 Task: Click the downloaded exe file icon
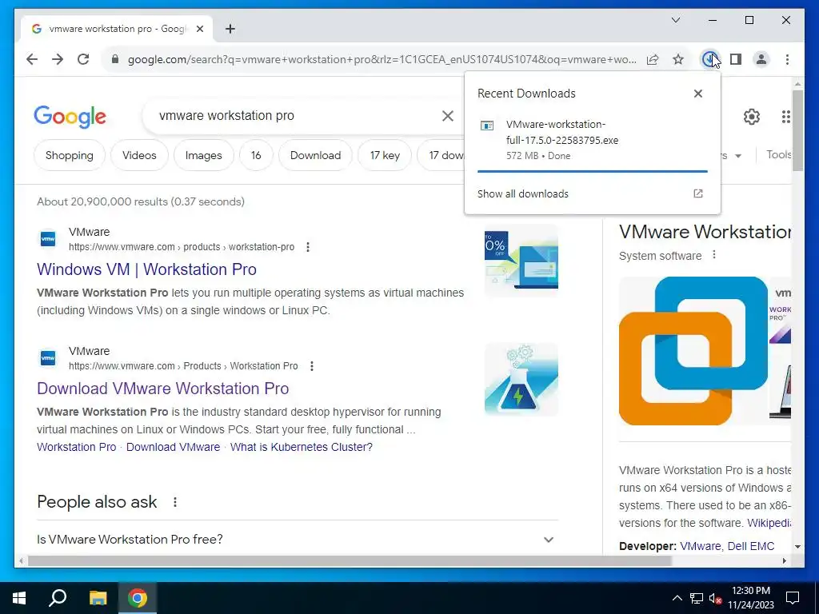pyautogui.click(x=487, y=126)
